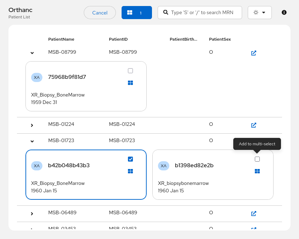The image size is (299, 239).
Task: Check the 75968b9f81d7 study checkbox
Action: [x=130, y=71]
